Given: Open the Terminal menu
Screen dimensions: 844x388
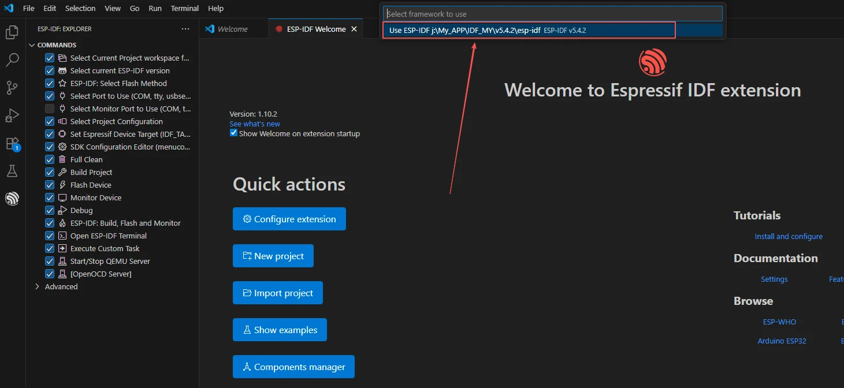Looking at the screenshot, I should [185, 9].
